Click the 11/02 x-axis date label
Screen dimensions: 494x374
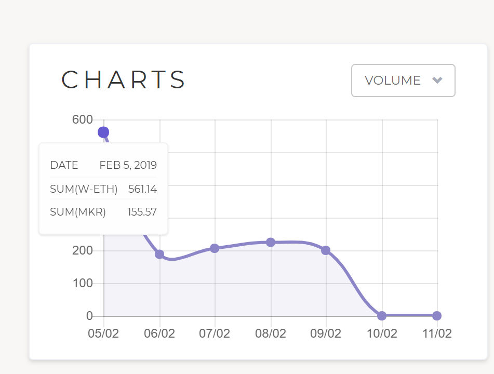tap(437, 333)
